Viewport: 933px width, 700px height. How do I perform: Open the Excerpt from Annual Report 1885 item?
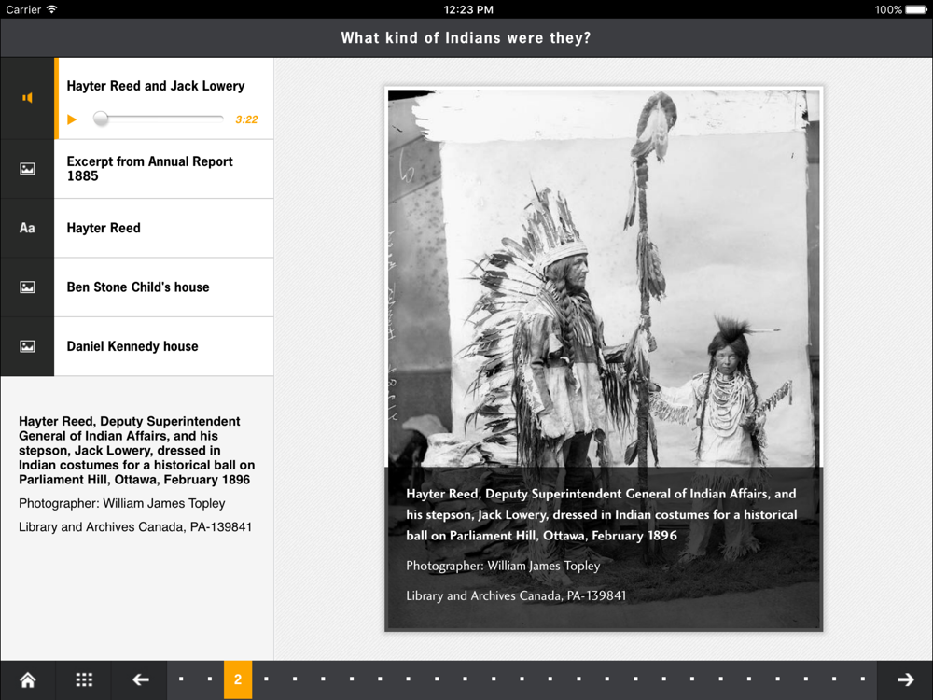(163, 169)
